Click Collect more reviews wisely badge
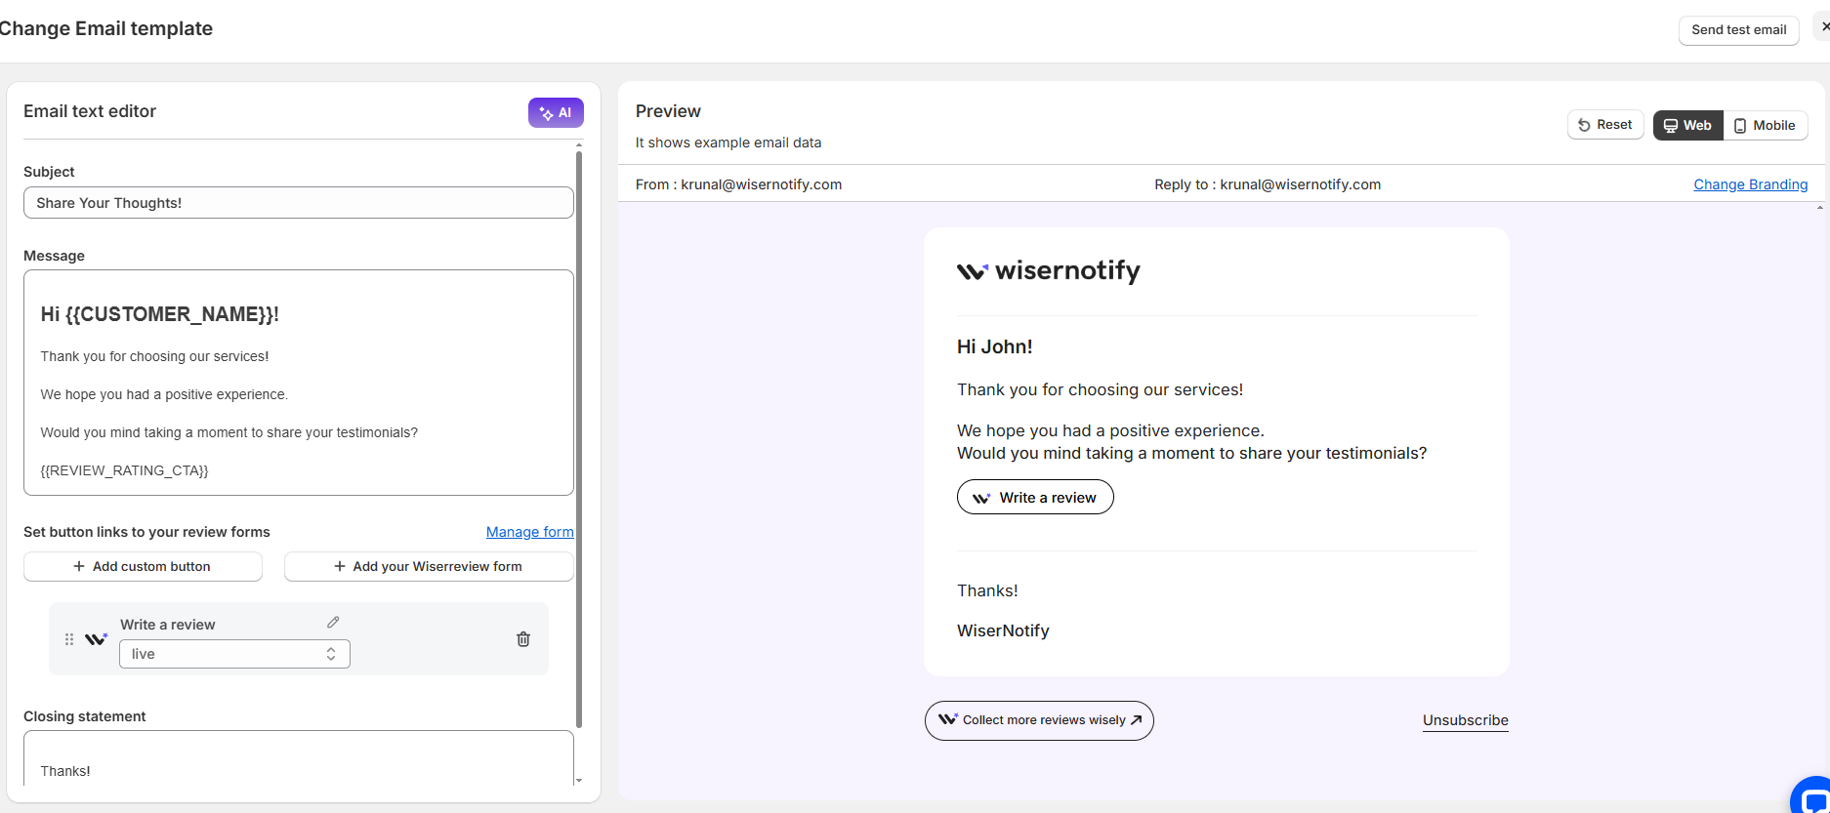1830x813 pixels. 1039,720
